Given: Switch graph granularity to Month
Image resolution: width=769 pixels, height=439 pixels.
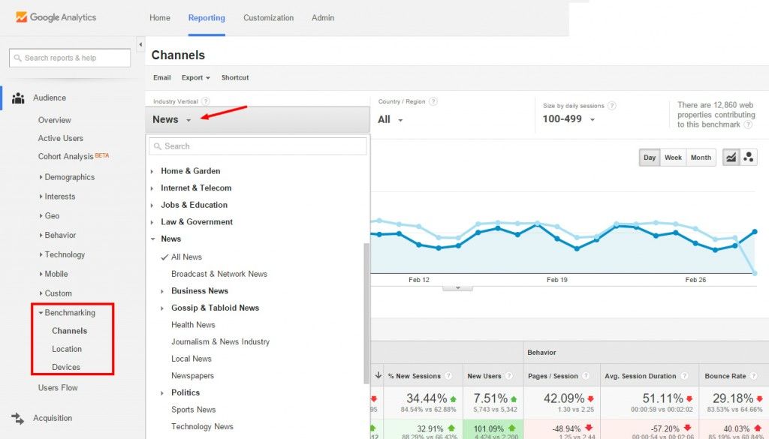Looking at the screenshot, I should pyautogui.click(x=701, y=158).
